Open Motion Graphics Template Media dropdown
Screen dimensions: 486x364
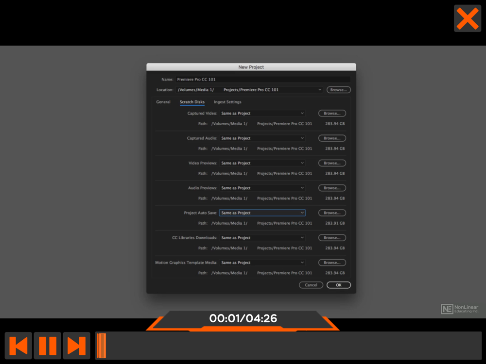click(x=262, y=263)
